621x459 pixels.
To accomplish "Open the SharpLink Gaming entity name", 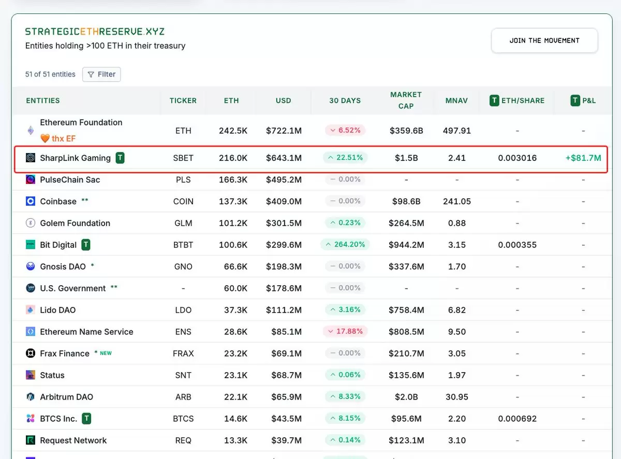I will coord(76,158).
